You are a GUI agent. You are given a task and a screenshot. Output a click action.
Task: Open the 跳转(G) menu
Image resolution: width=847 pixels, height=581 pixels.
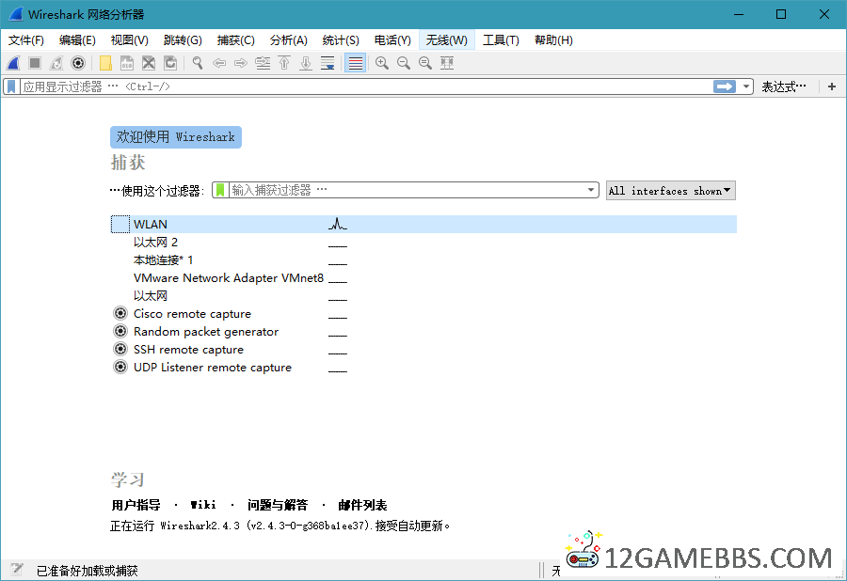(x=183, y=39)
